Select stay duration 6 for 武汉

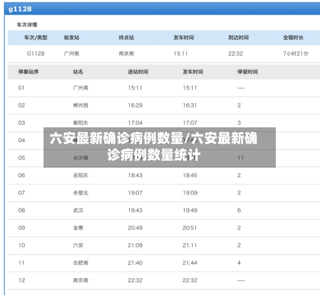click(239, 210)
